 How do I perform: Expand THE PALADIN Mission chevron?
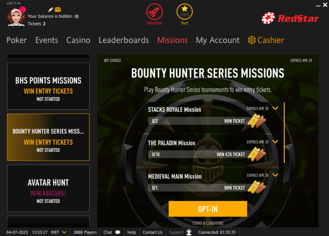point(275,142)
